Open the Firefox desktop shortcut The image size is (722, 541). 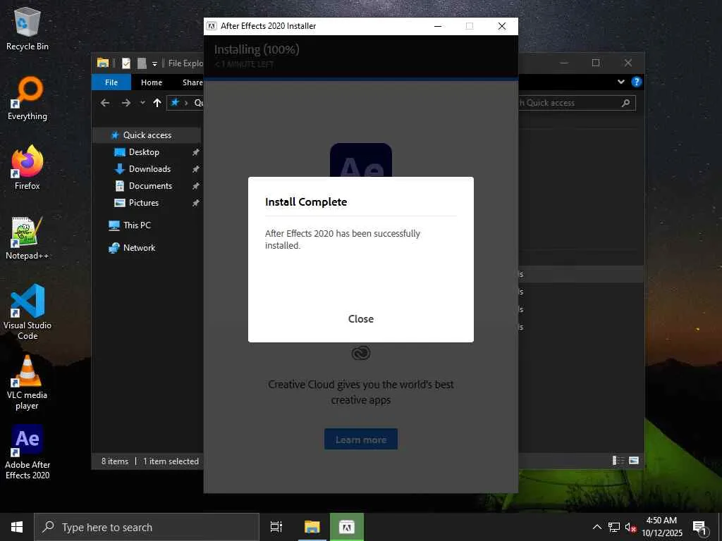pyautogui.click(x=27, y=168)
